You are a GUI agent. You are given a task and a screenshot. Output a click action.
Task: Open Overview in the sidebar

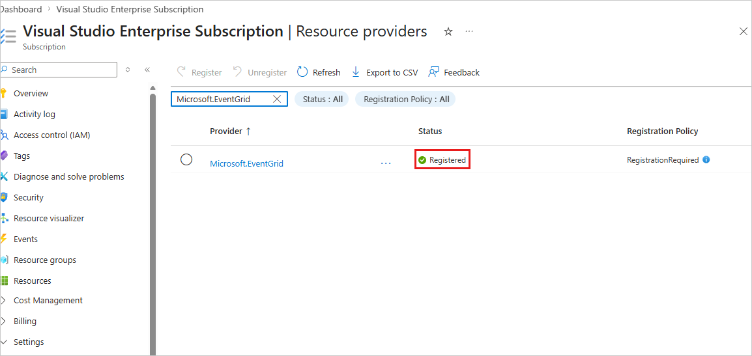pyautogui.click(x=31, y=94)
